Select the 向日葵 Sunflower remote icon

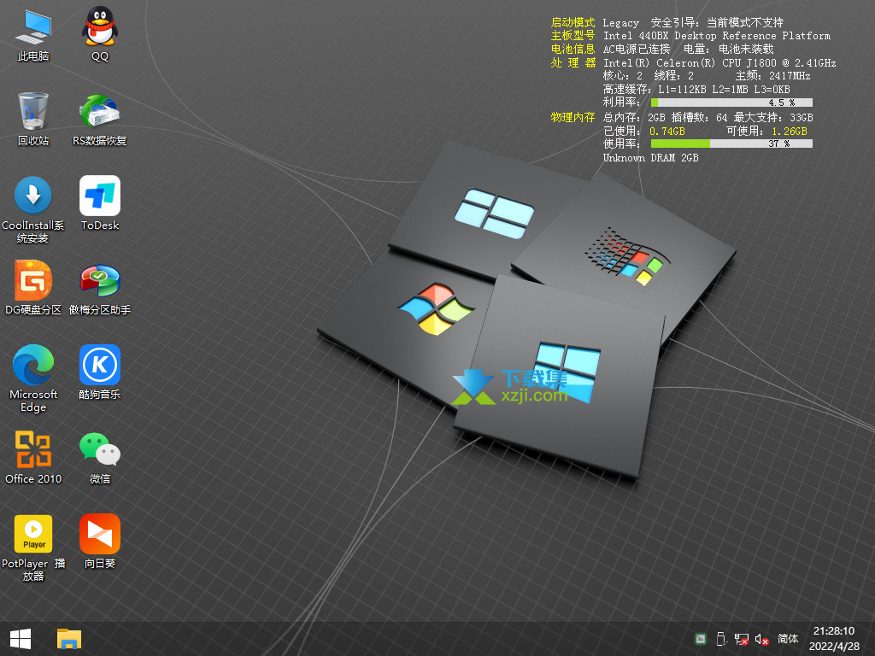click(x=100, y=542)
